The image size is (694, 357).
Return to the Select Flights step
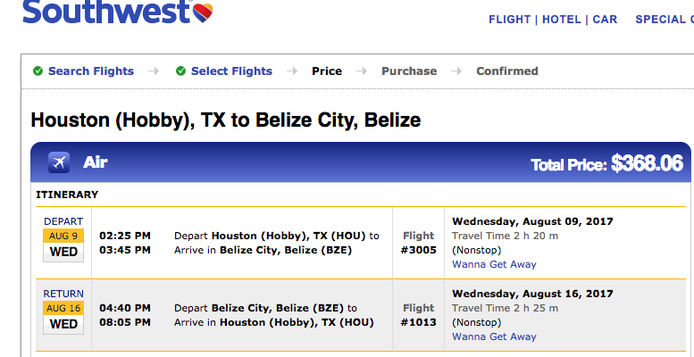(x=231, y=71)
